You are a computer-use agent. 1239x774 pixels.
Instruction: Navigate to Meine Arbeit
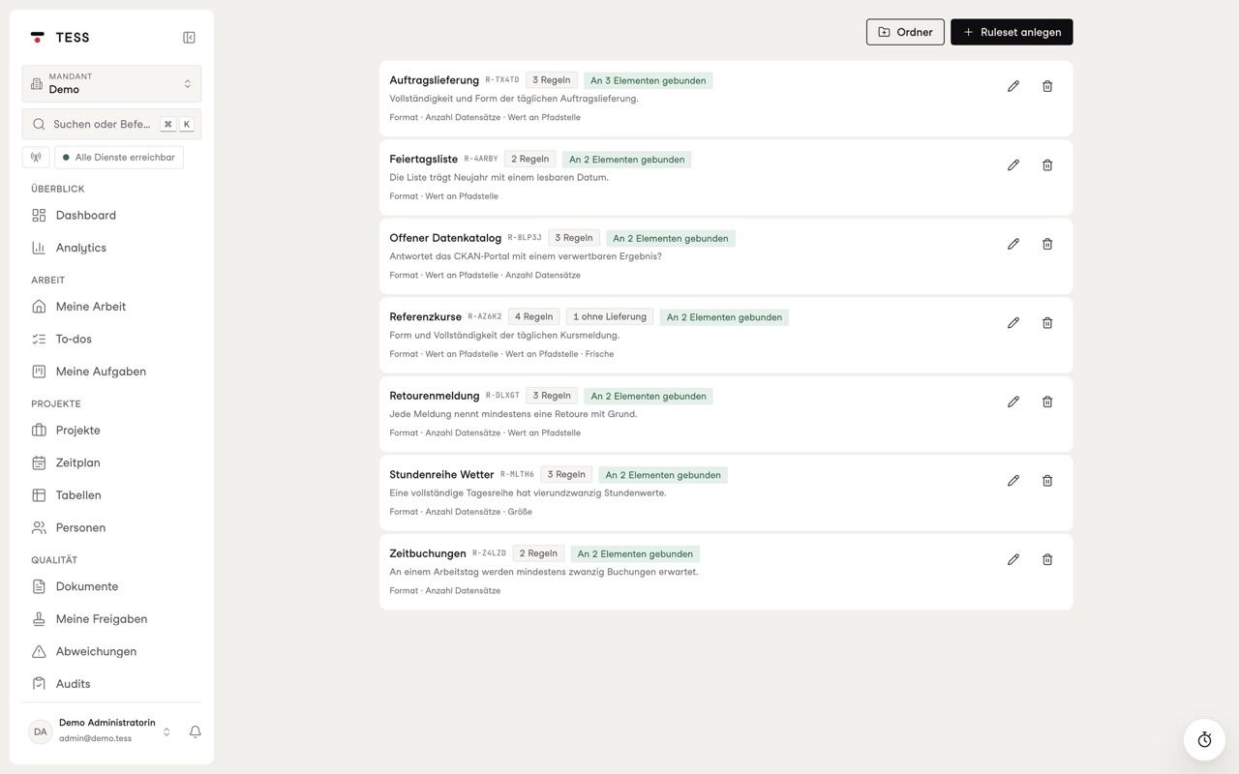click(x=111, y=307)
